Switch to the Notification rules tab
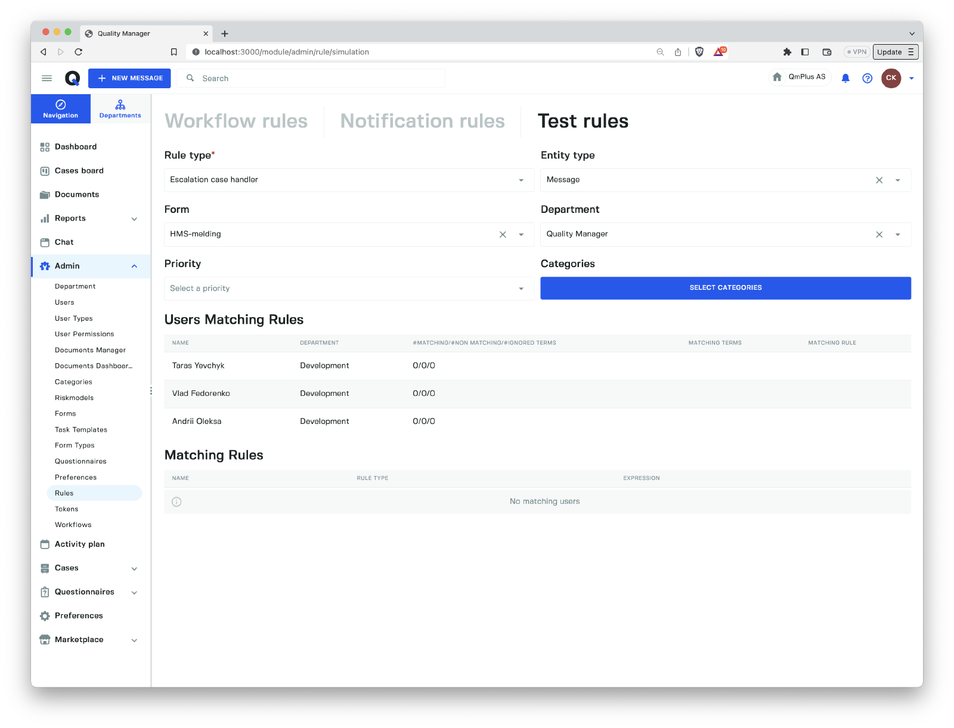This screenshot has width=954, height=728. pos(422,121)
